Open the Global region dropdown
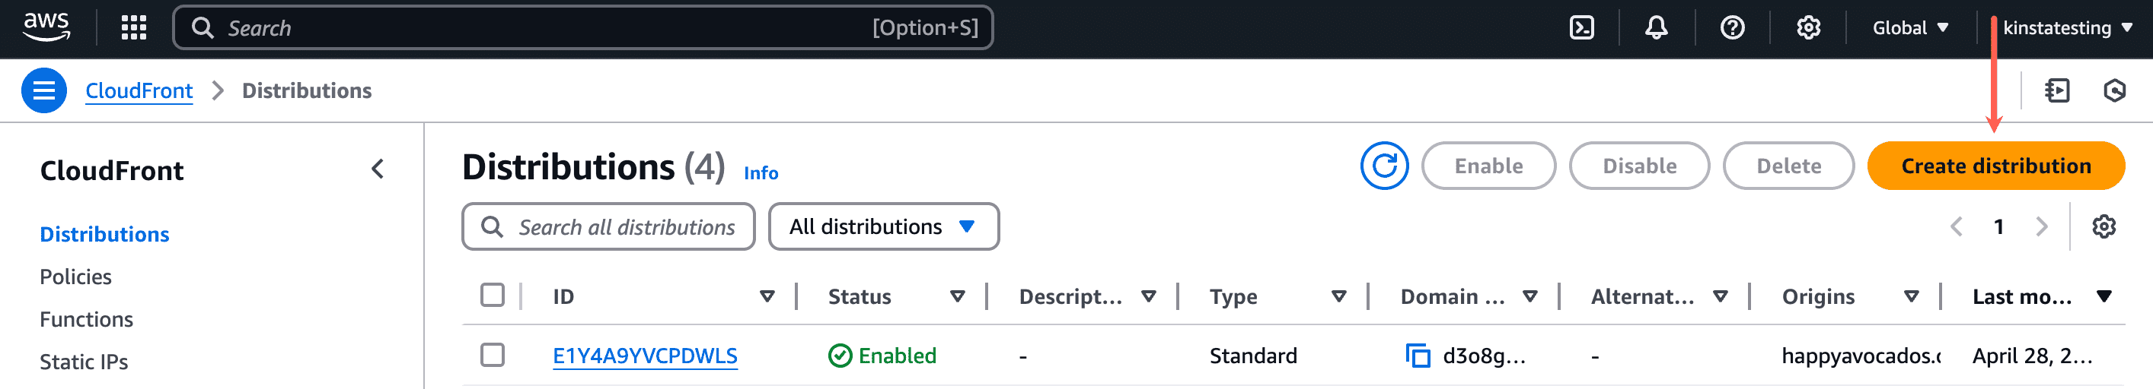The width and height of the screenshot is (2153, 389). pos(1910,27)
